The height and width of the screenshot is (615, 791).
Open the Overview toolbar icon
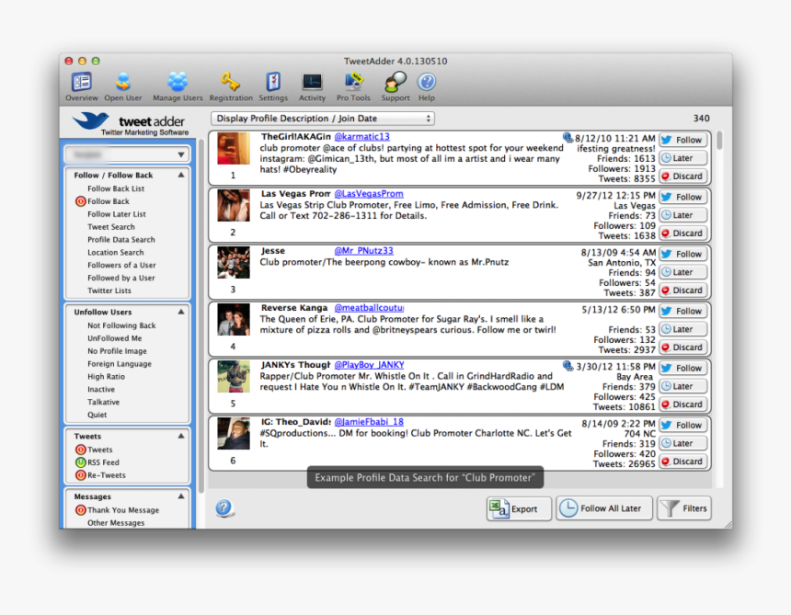click(81, 83)
